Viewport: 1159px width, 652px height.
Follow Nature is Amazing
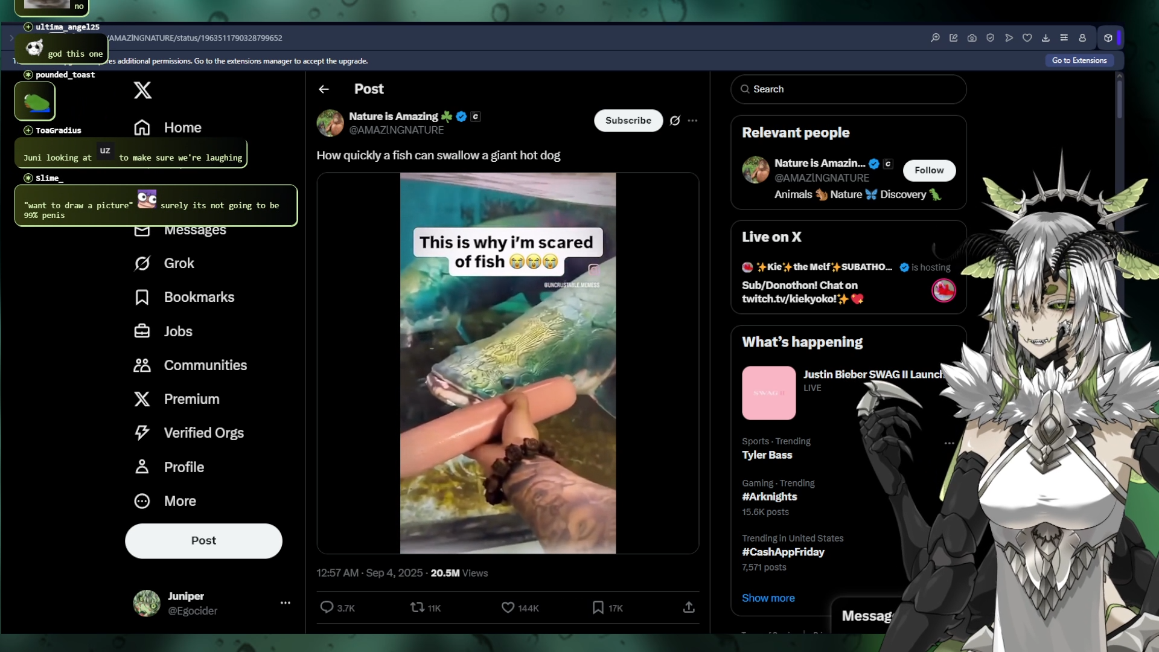929,170
